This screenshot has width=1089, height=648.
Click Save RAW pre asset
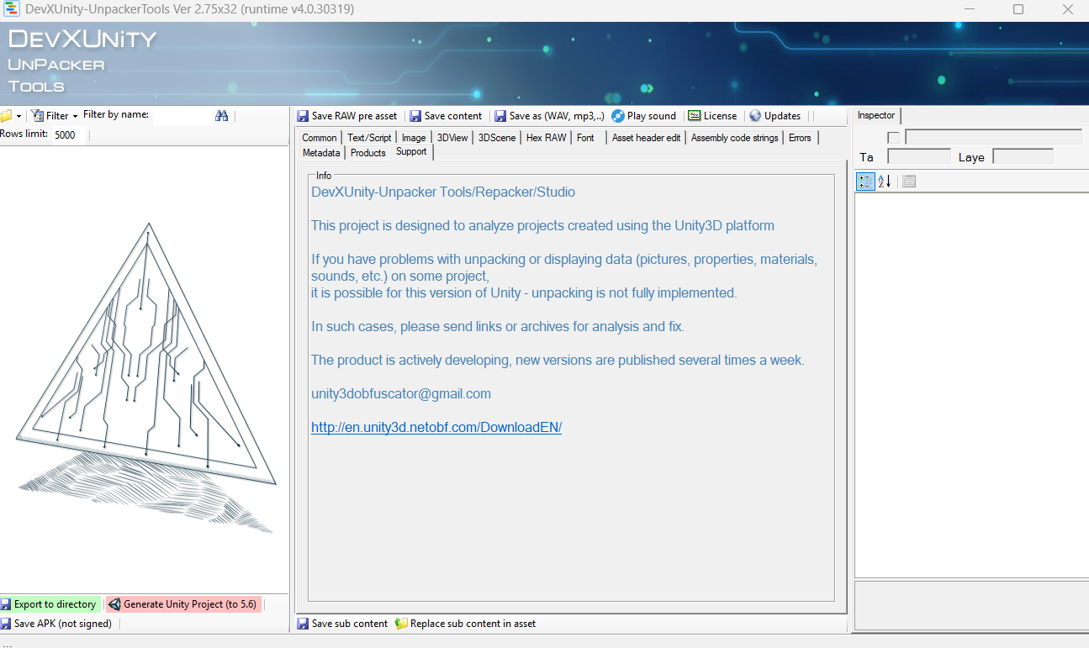[x=347, y=116]
